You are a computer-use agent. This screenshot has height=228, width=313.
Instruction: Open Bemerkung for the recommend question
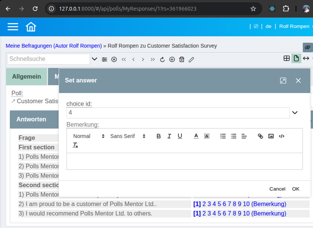(269, 213)
